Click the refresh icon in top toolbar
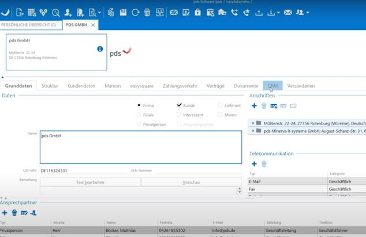366x237 pixels. click(x=135, y=12)
